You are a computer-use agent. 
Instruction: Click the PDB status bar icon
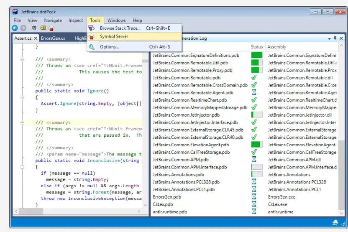335,223
